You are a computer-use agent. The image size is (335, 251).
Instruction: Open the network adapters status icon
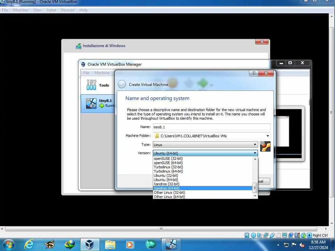tap(266, 235)
